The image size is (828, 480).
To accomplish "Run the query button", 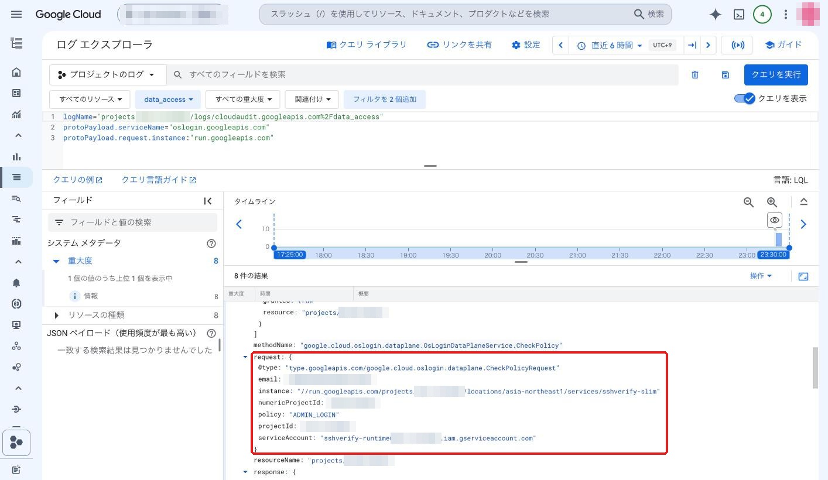I will 776,75.
